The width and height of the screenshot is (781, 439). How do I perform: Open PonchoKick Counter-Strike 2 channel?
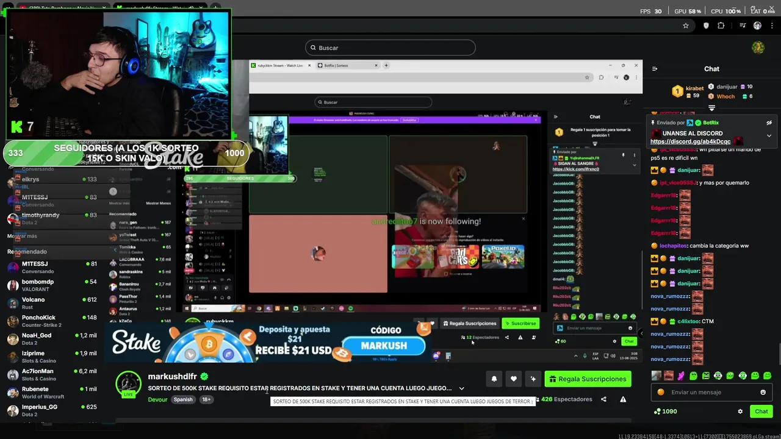(52, 321)
